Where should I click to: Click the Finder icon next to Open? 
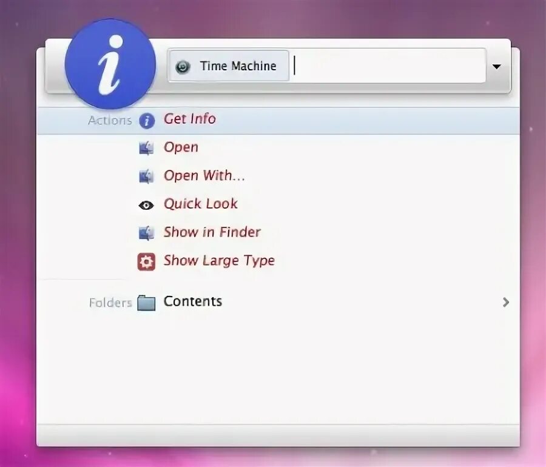pos(146,148)
